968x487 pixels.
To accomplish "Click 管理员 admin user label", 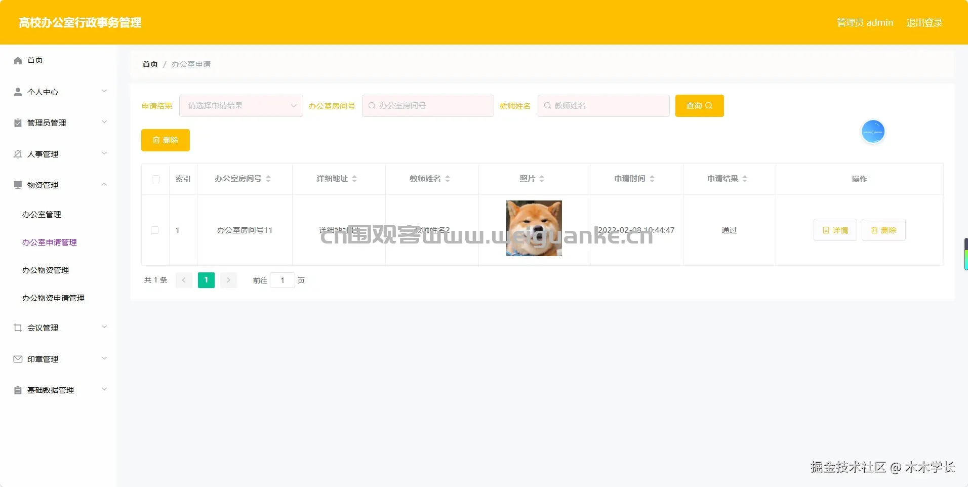I will 865,23.
